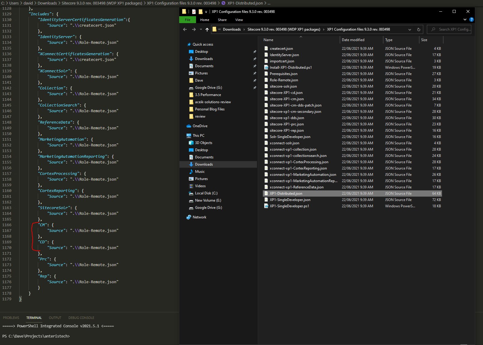Viewport: 483px width, 345px height.
Task: Click the New Volume (E:) drive icon
Action: (191, 200)
